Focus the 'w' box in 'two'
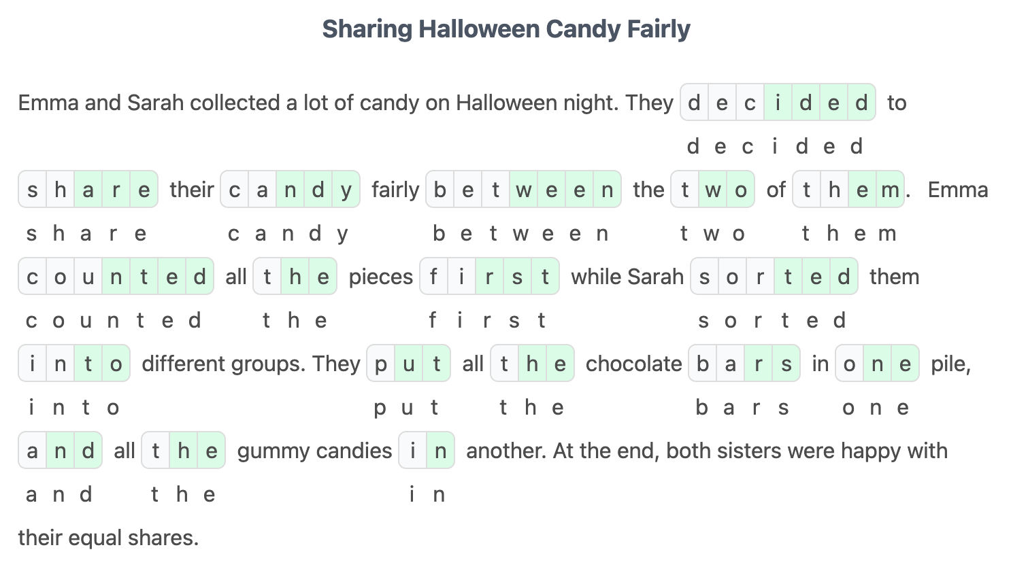This screenshot has height=571, width=1011. (x=713, y=190)
